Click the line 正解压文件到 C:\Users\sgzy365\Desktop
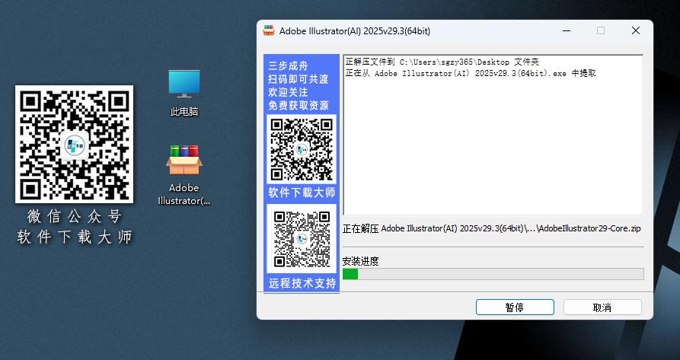Screen dimensions: 680x360 442,62
